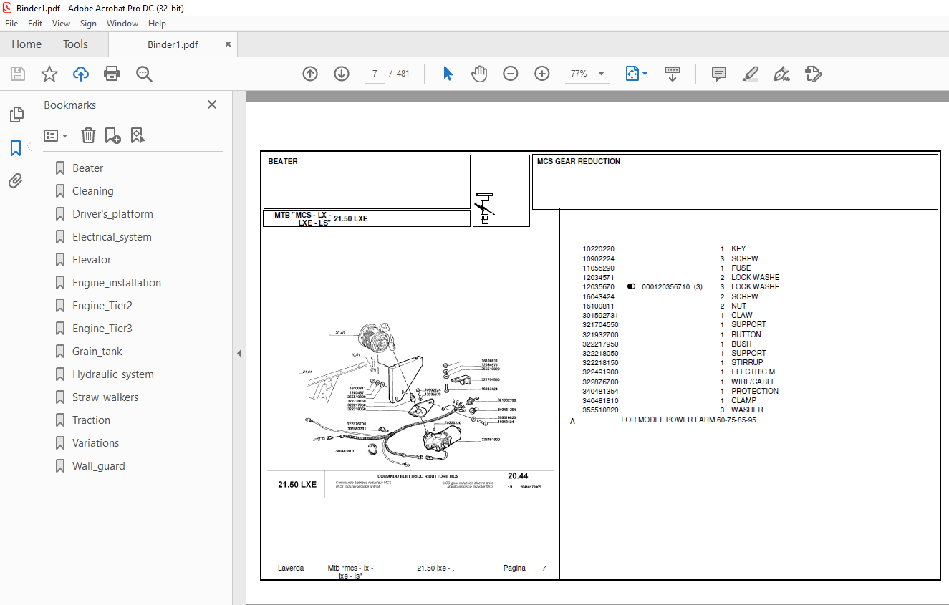Viewport: 949px width, 605px height.
Task: Open the Cleaning bookmark
Action: coord(92,191)
